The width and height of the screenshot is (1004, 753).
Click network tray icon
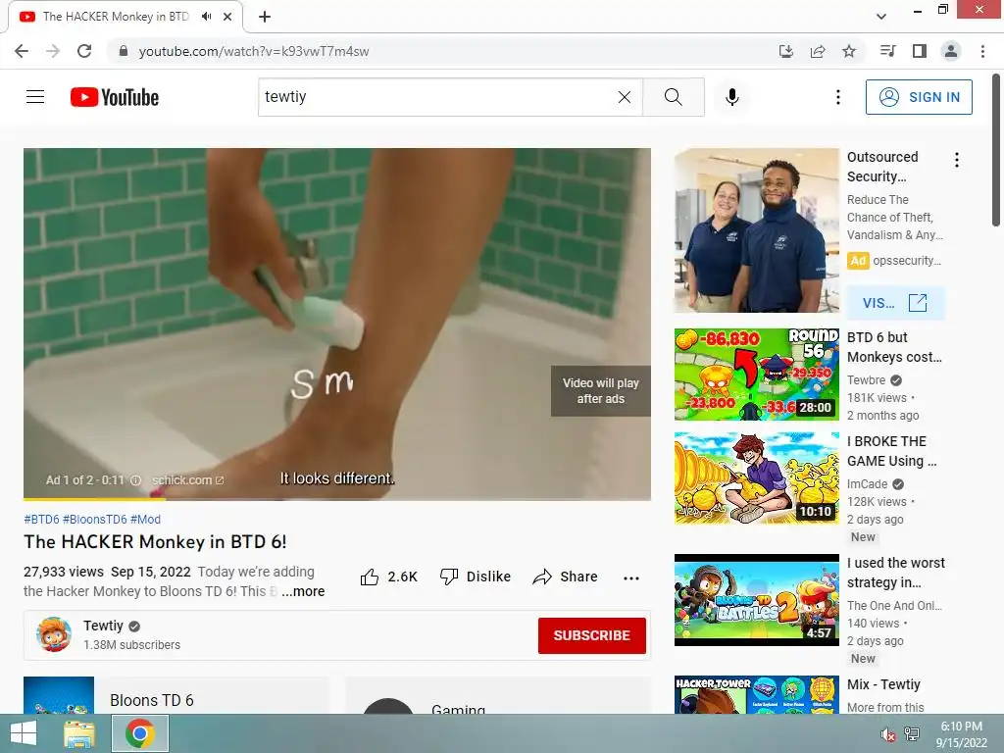tap(912, 734)
